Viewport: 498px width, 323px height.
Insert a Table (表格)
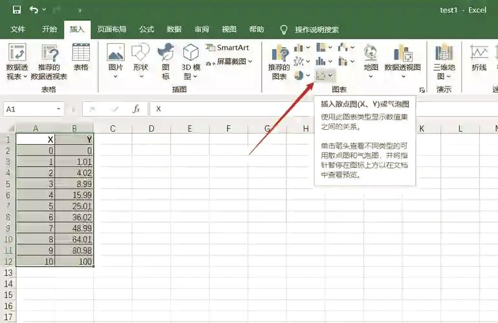coord(81,58)
